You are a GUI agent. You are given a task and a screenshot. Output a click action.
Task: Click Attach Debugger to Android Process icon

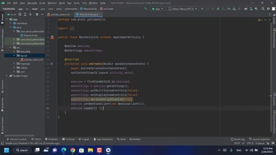point(234,9)
